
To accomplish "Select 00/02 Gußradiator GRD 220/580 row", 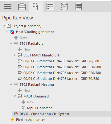I will click(x=62, y=73).
